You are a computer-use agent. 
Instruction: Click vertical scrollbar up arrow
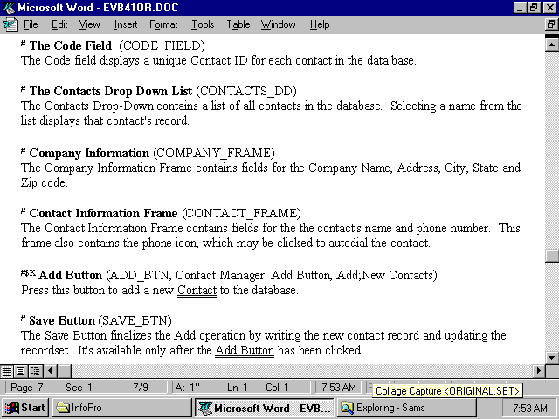click(x=551, y=40)
